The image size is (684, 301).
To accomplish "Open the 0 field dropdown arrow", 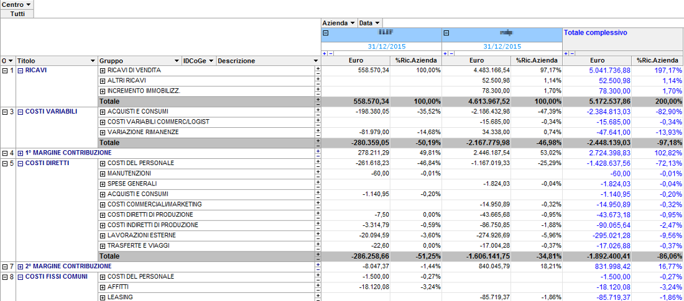I will [11, 61].
